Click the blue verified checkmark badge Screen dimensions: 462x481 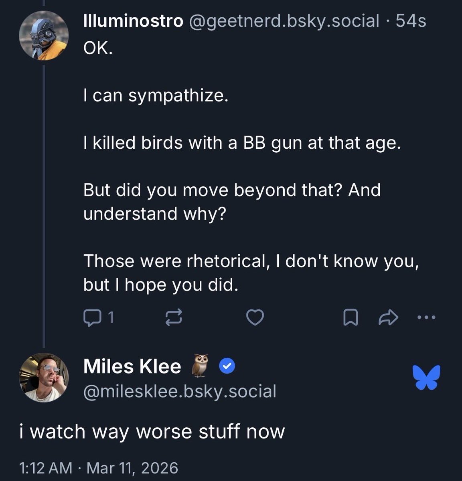coord(227,366)
